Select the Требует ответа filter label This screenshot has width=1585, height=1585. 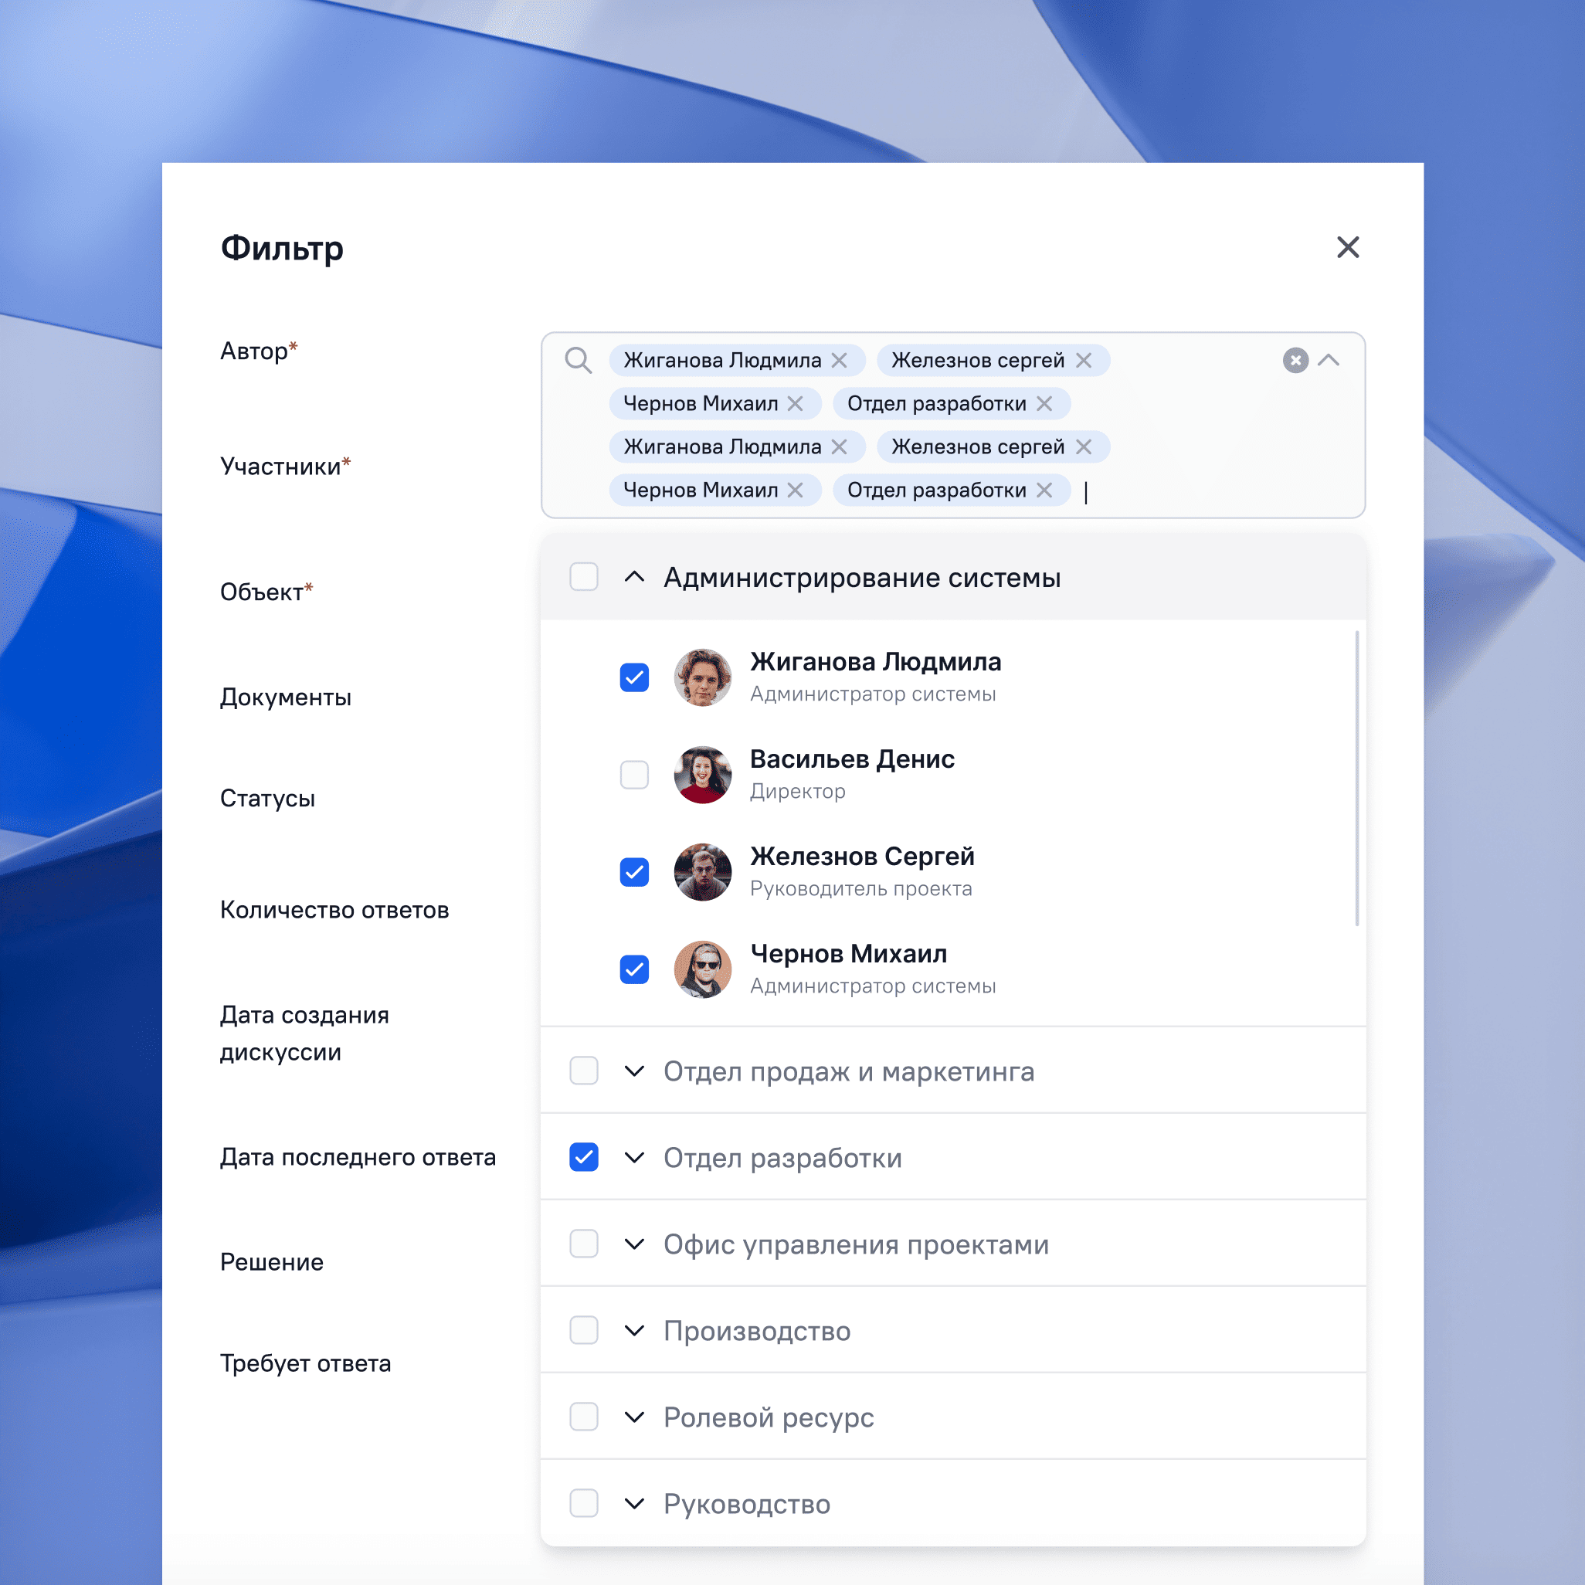(x=305, y=1363)
